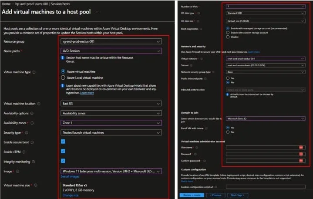Click info icon next to Enroll VM with Intune

point(206,128)
